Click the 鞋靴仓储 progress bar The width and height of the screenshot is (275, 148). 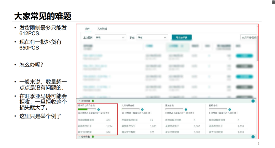click(x=218, y=109)
